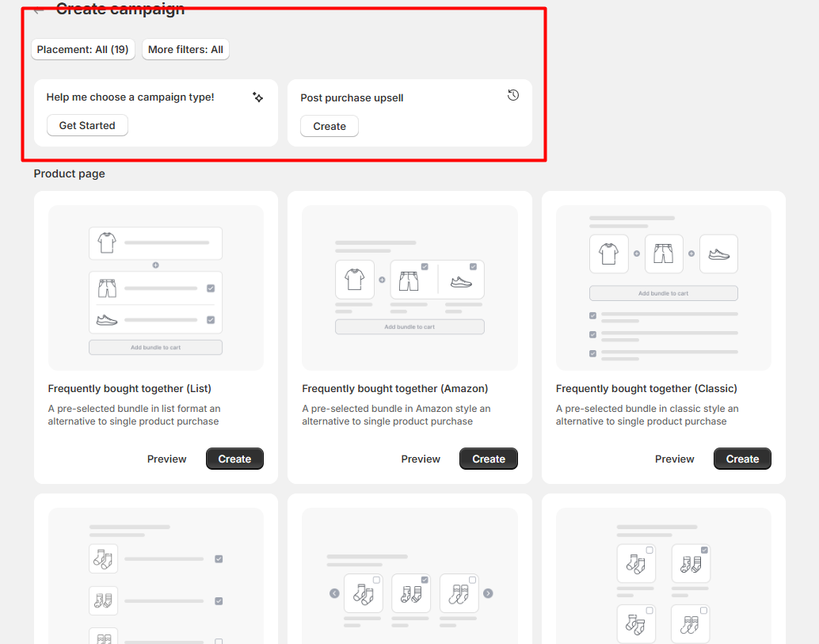Preview Frequently bought together (Amazon)
This screenshot has height=644, width=819.
point(421,459)
